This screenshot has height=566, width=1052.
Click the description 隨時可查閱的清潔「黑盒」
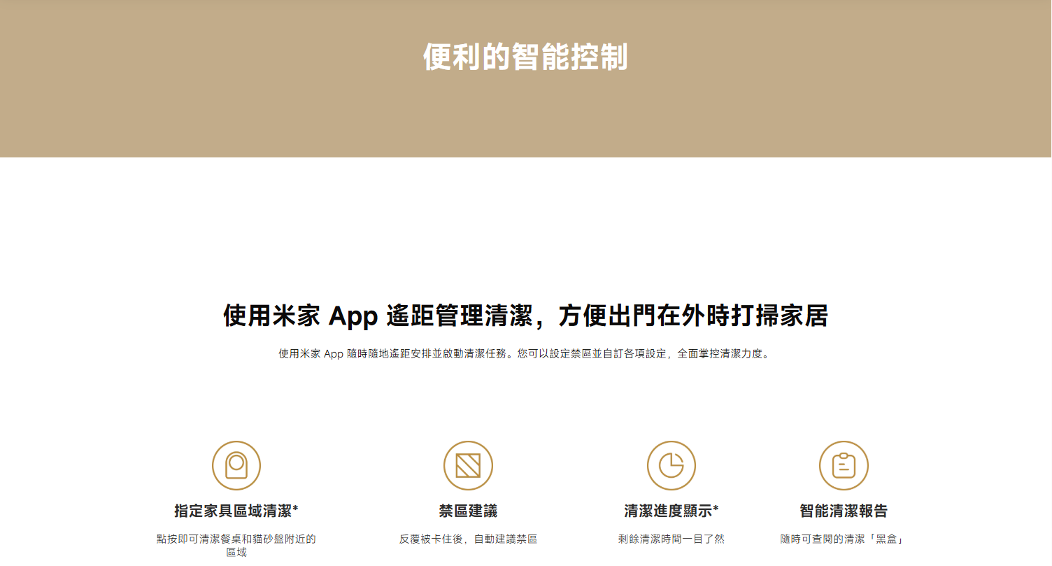tap(844, 539)
